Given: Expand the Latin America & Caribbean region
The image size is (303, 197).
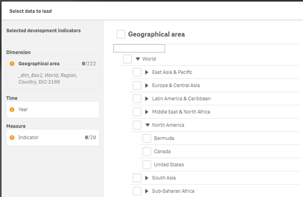Looking at the screenshot, I should [x=147, y=99].
